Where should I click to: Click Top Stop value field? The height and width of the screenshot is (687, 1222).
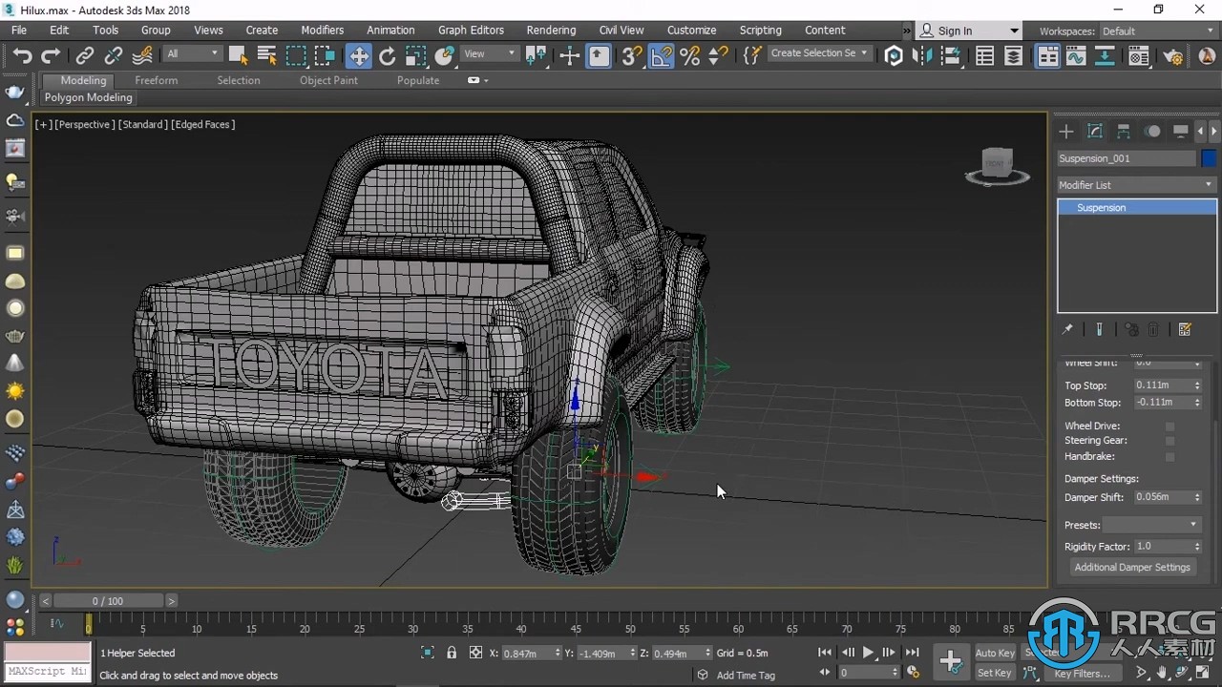1162,385
